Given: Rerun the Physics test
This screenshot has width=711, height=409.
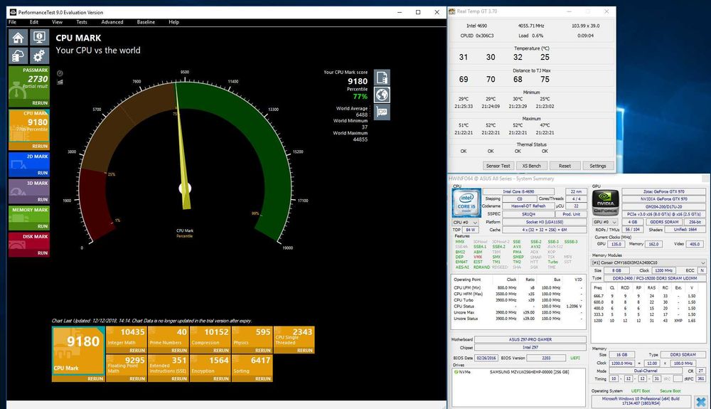Looking at the screenshot, I should (x=263, y=351).
